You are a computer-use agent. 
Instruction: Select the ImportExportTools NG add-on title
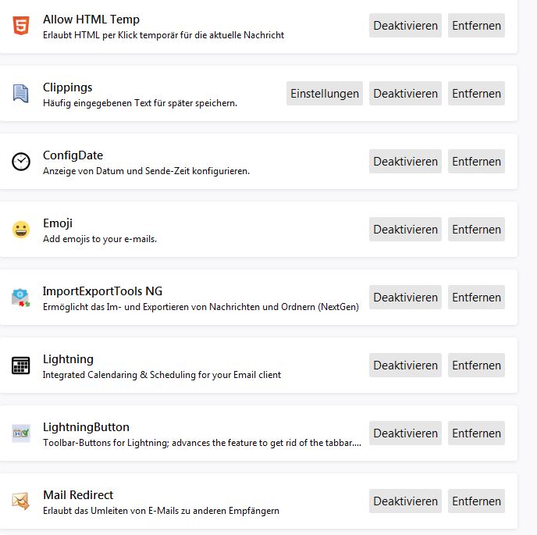click(102, 291)
